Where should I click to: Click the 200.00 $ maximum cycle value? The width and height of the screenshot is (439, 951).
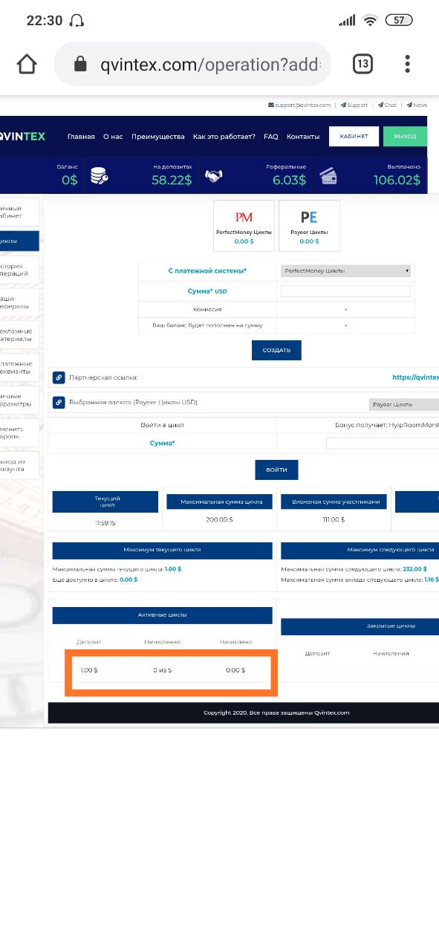(219, 519)
